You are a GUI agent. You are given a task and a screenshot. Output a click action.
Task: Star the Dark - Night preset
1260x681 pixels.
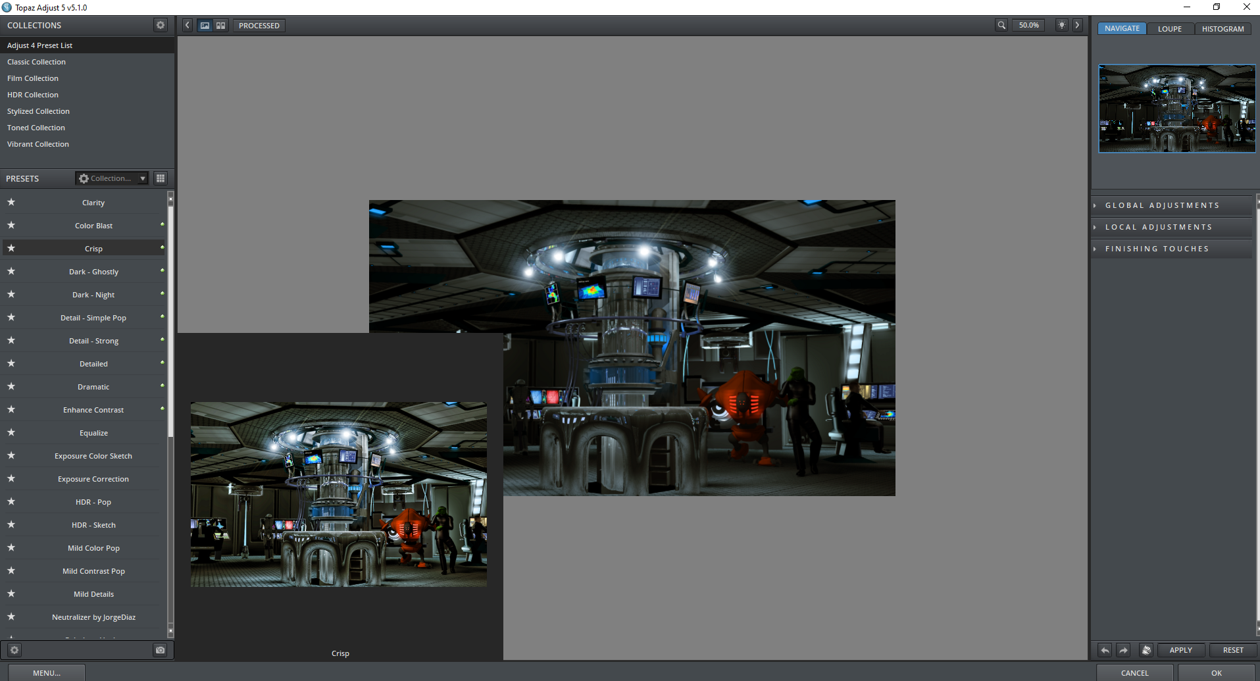point(11,294)
